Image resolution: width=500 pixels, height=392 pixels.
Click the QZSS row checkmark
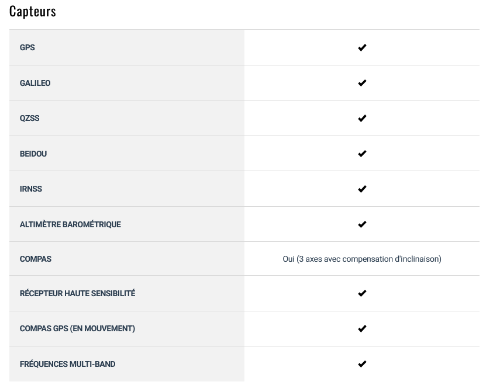pos(362,118)
